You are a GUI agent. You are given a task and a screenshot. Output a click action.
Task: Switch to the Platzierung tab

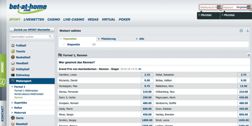pyautogui.click(x=108, y=39)
